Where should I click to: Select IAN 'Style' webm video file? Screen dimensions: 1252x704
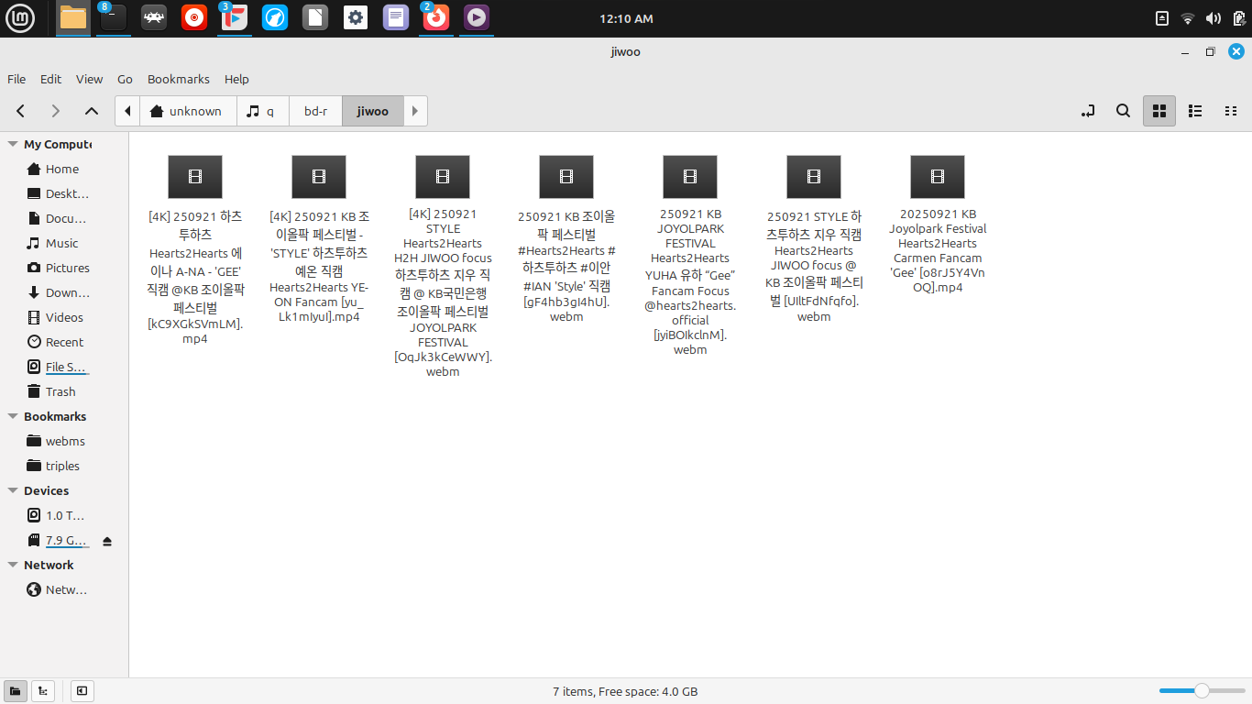click(x=566, y=238)
